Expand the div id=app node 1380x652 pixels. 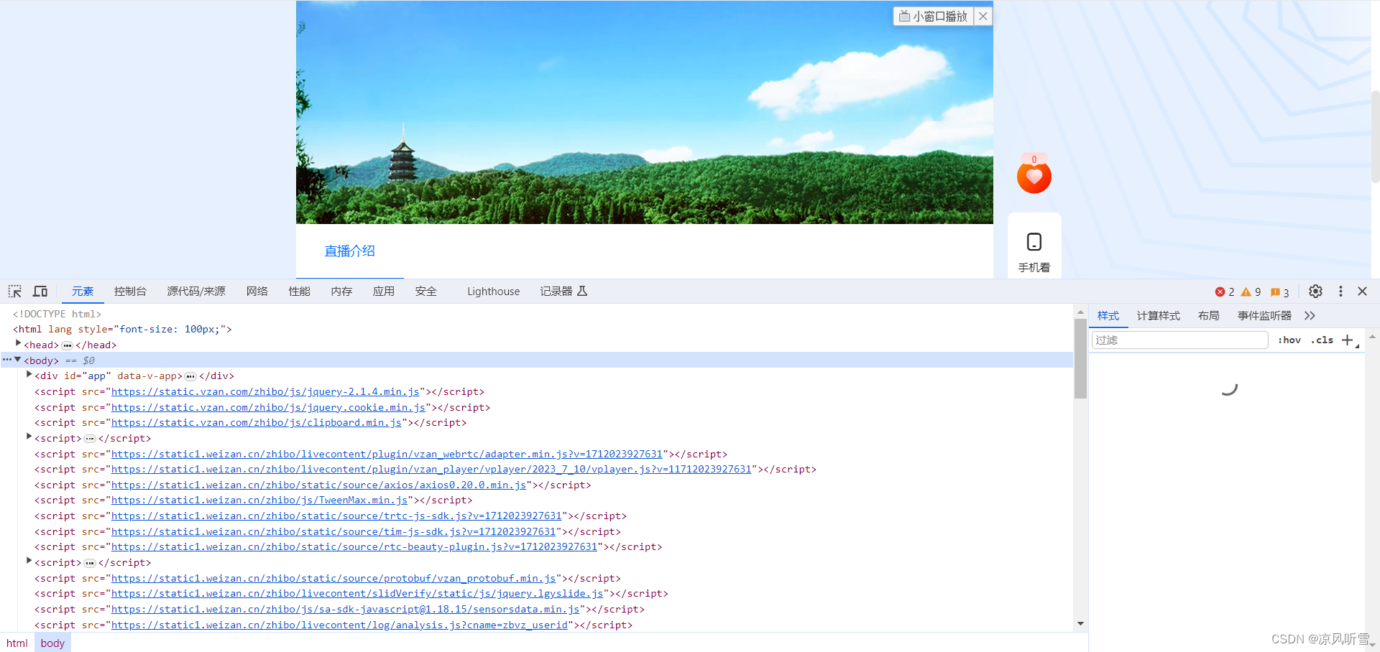pos(29,375)
